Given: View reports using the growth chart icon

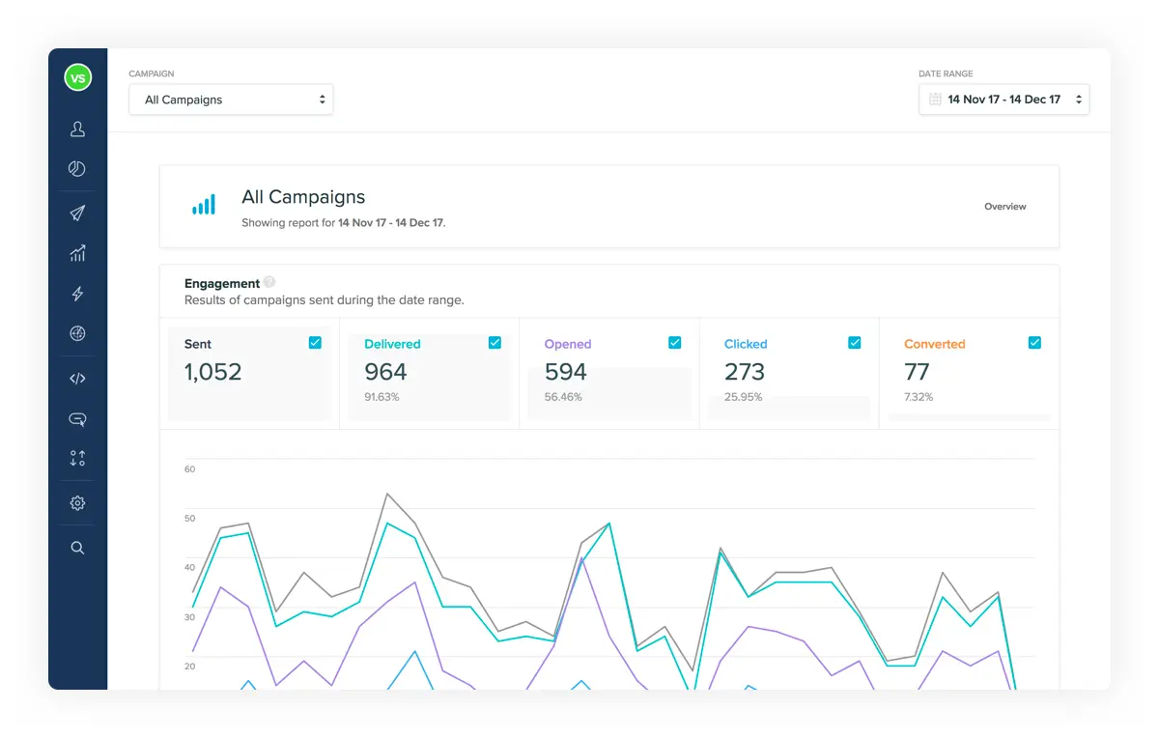Looking at the screenshot, I should (x=77, y=253).
